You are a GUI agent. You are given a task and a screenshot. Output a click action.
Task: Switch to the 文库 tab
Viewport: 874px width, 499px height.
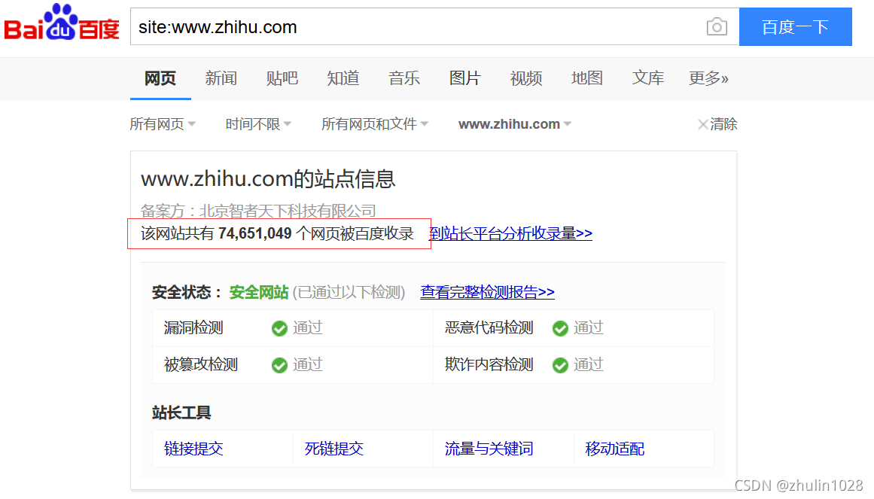pyautogui.click(x=647, y=78)
